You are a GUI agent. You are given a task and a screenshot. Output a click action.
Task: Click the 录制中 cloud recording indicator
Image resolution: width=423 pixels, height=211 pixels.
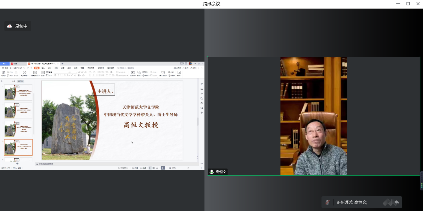coord(17,26)
